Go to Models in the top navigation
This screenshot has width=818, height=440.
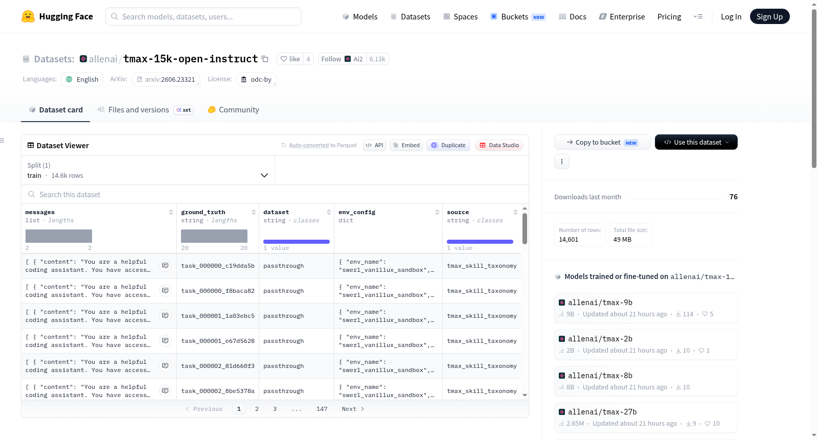[x=360, y=16]
